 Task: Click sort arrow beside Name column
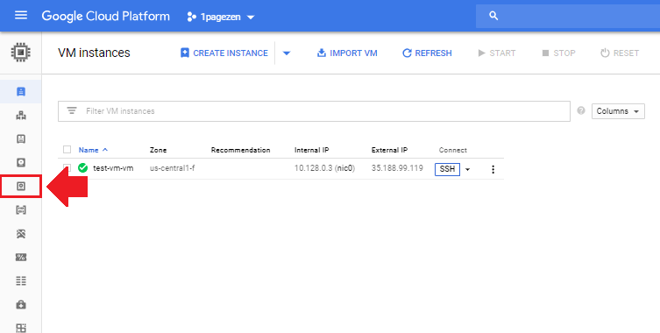click(x=105, y=150)
